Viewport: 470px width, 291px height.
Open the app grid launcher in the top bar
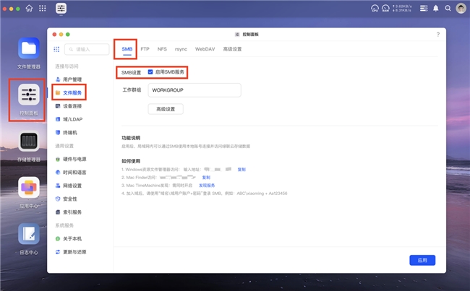click(43, 9)
